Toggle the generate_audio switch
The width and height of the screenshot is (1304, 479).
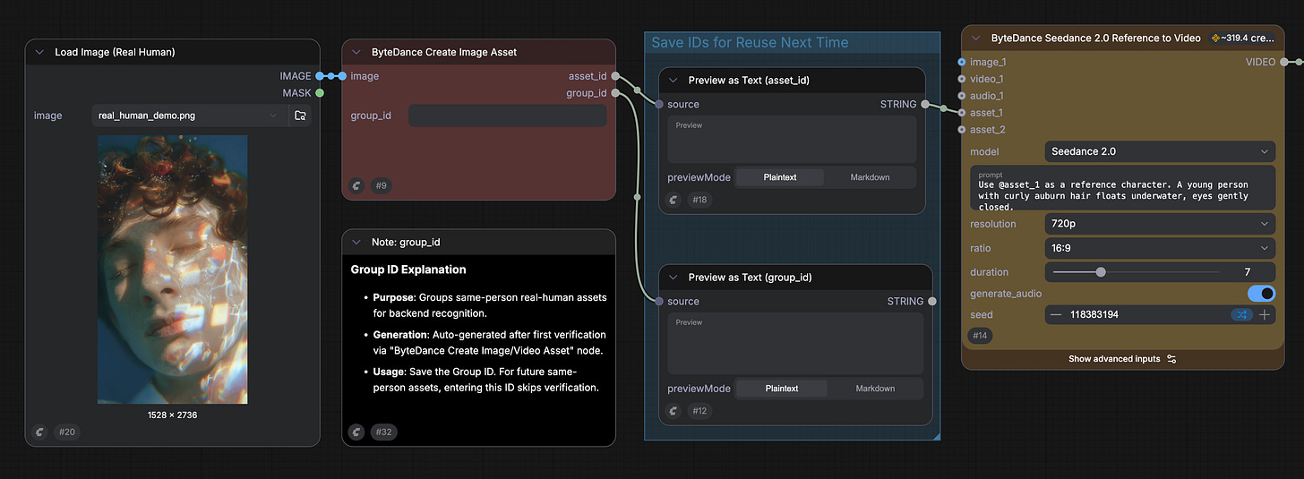[1261, 294]
